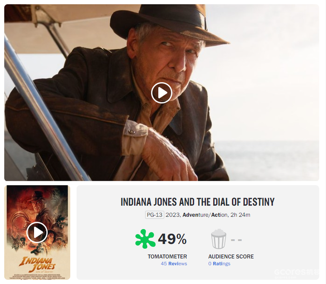Click the large hero still of Indiana Jones
This screenshot has width=326, height=284.
point(162,93)
